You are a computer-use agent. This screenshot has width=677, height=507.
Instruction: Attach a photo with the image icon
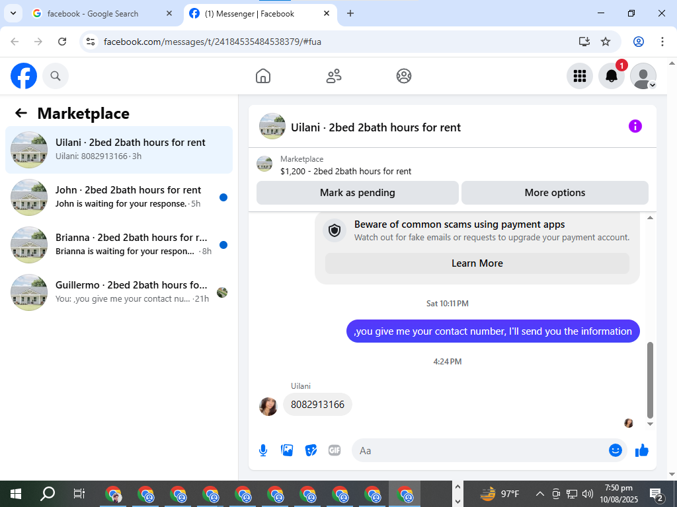287,450
